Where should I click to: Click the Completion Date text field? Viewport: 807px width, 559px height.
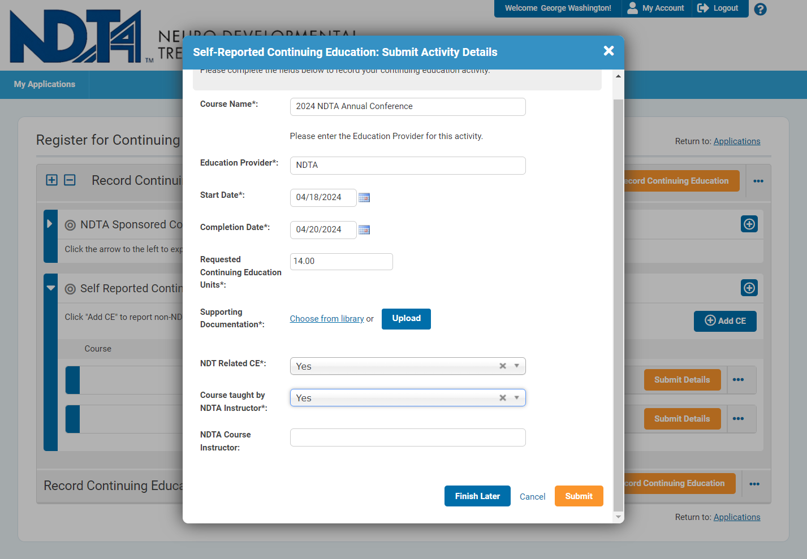pyautogui.click(x=323, y=230)
